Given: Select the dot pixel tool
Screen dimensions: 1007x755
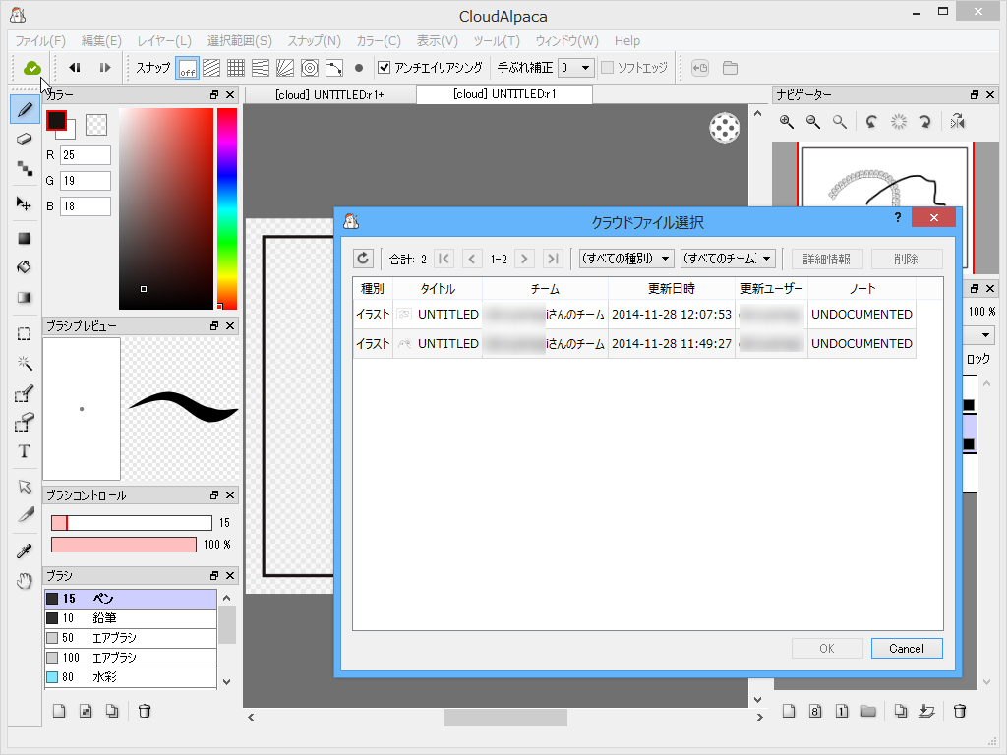Looking at the screenshot, I should [x=25, y=168].
